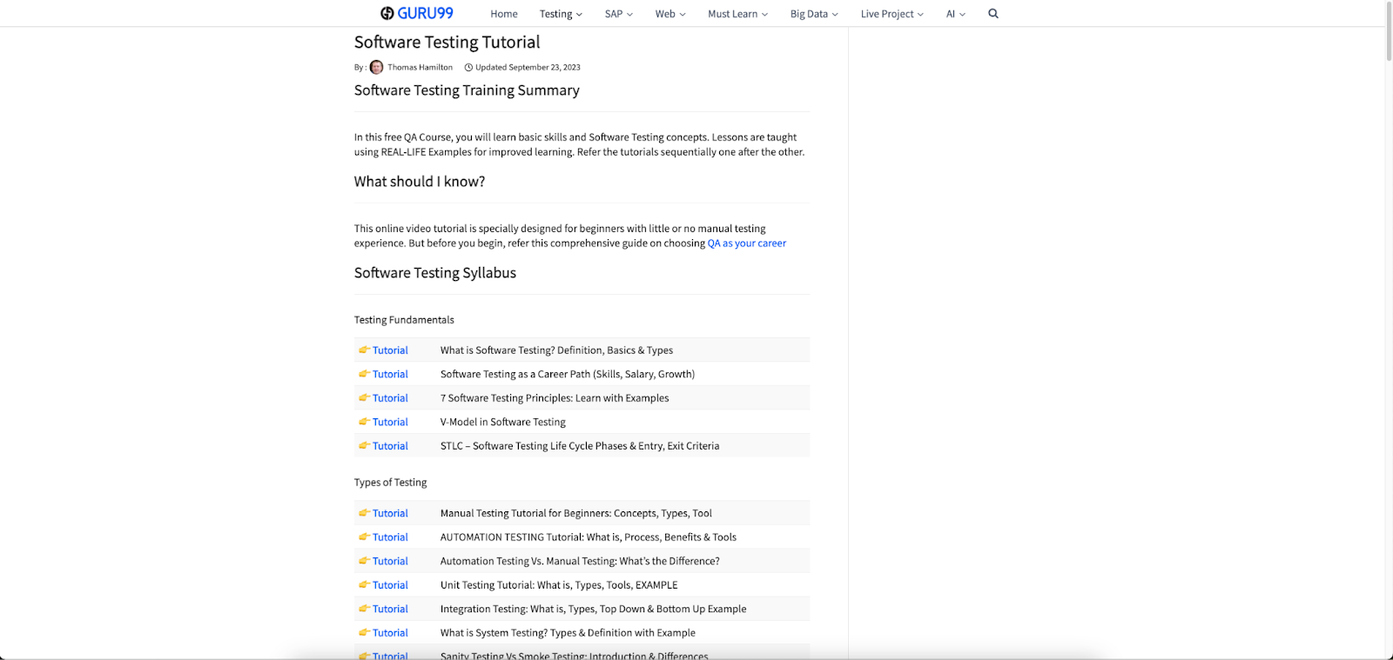The height and width of the screenshot is (660, 1393).
Task: Open Tutorial link for Integration Testing
Action: 390,610
